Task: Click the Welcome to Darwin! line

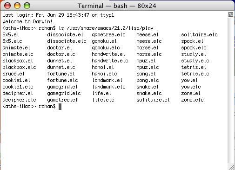Action: pos(27,21)
